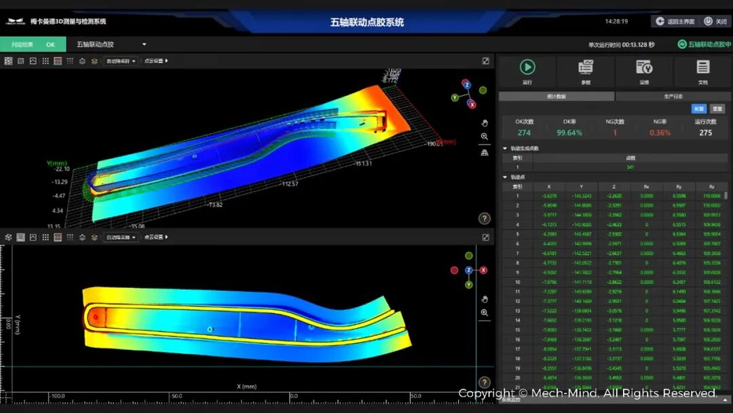The image size is (733, 413).
Task: Toggle the white dot grid in lower toolbar
Action: point(45,238)
